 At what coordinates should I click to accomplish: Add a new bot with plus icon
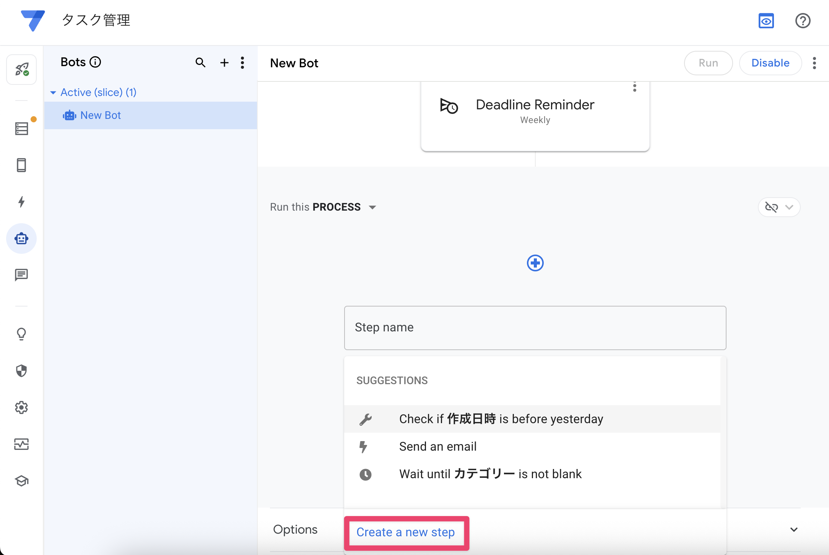(x=224, y=63)
